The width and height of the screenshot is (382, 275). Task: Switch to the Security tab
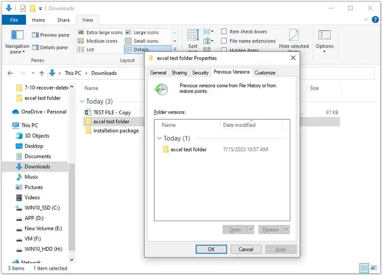point(200,72)
